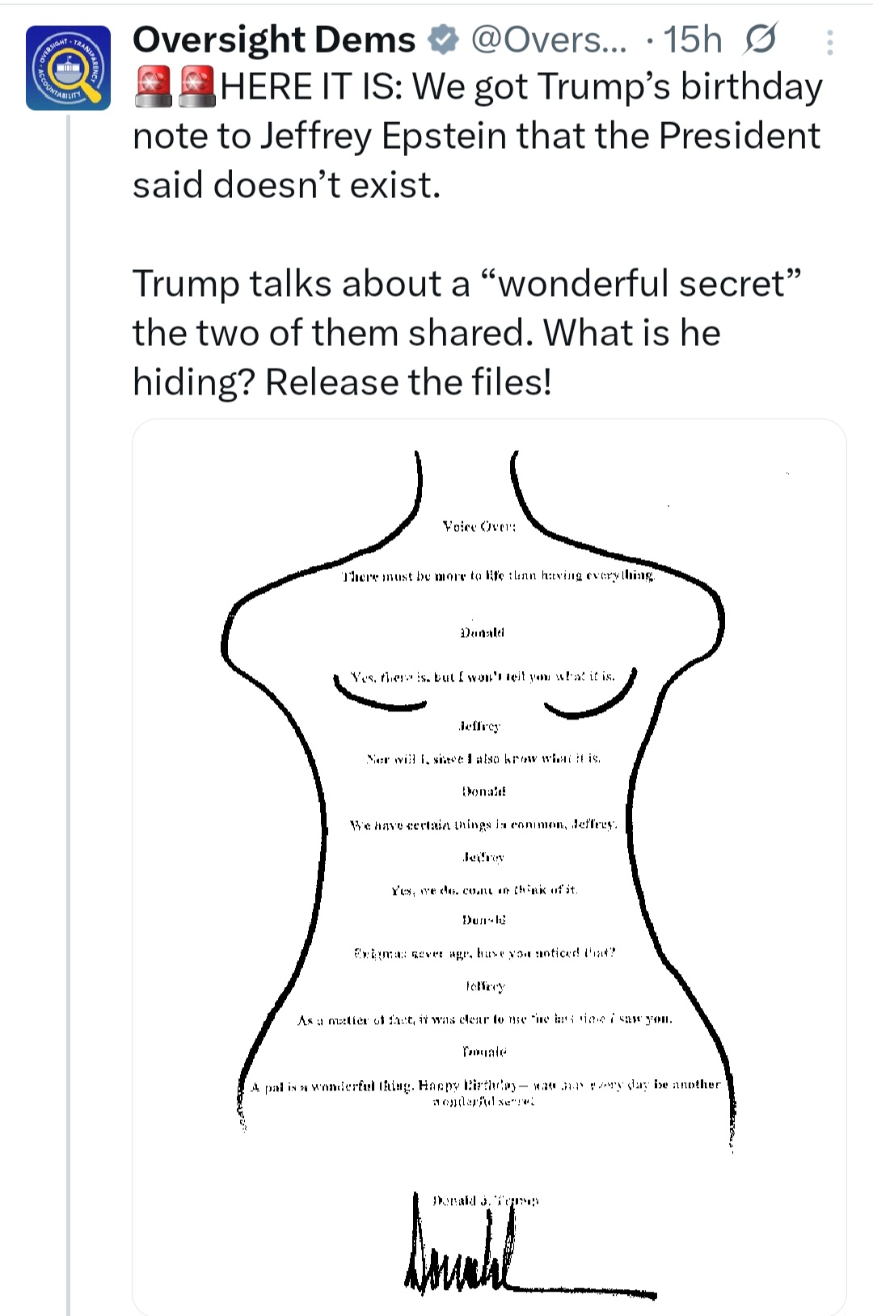The image size is (873, 1316).
Task: Open the Oversight Dems profile avatar
Action: point(68,68)
